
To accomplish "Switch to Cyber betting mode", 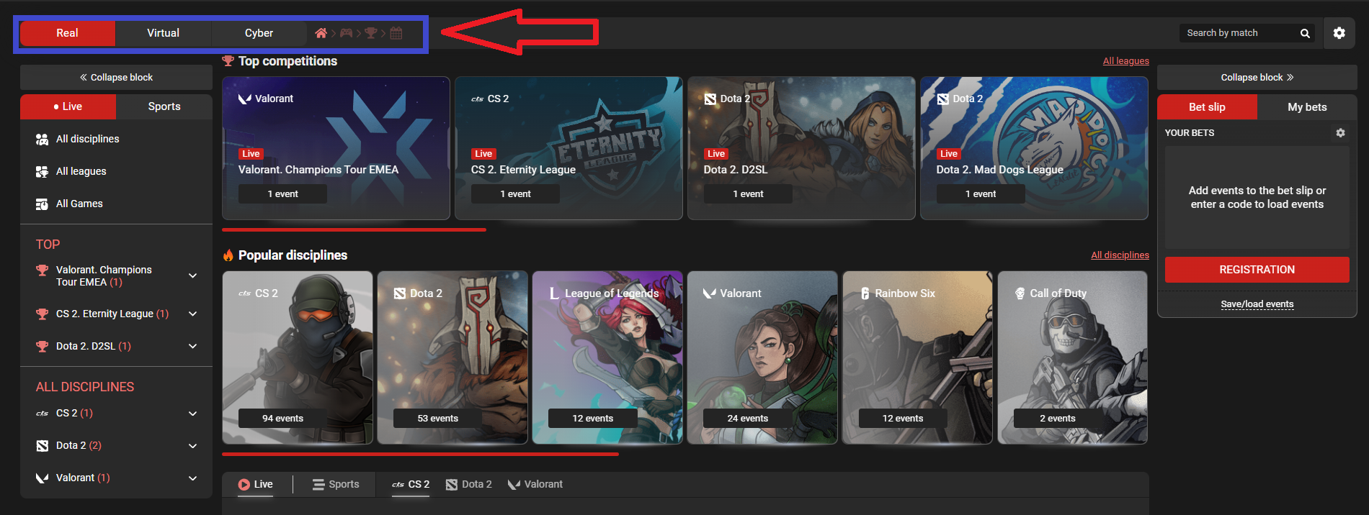I will pyautogui.click(x=259, y=33).
